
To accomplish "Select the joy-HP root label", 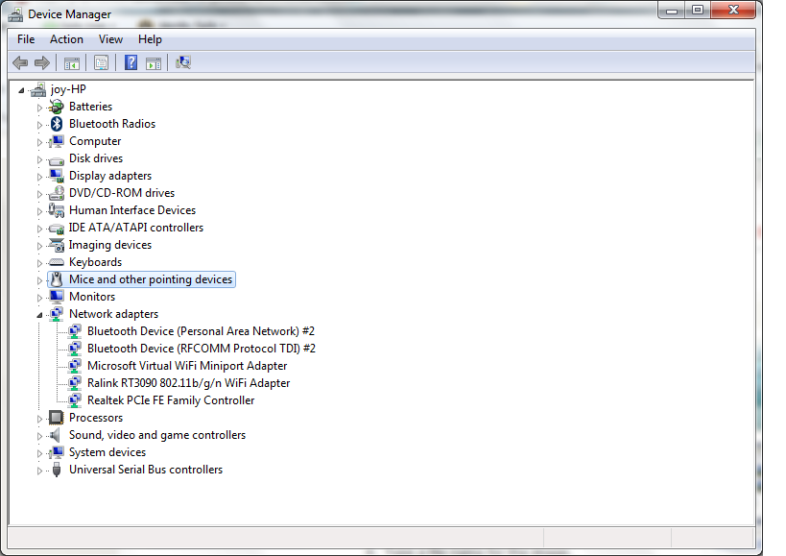I will coord(68,89).
